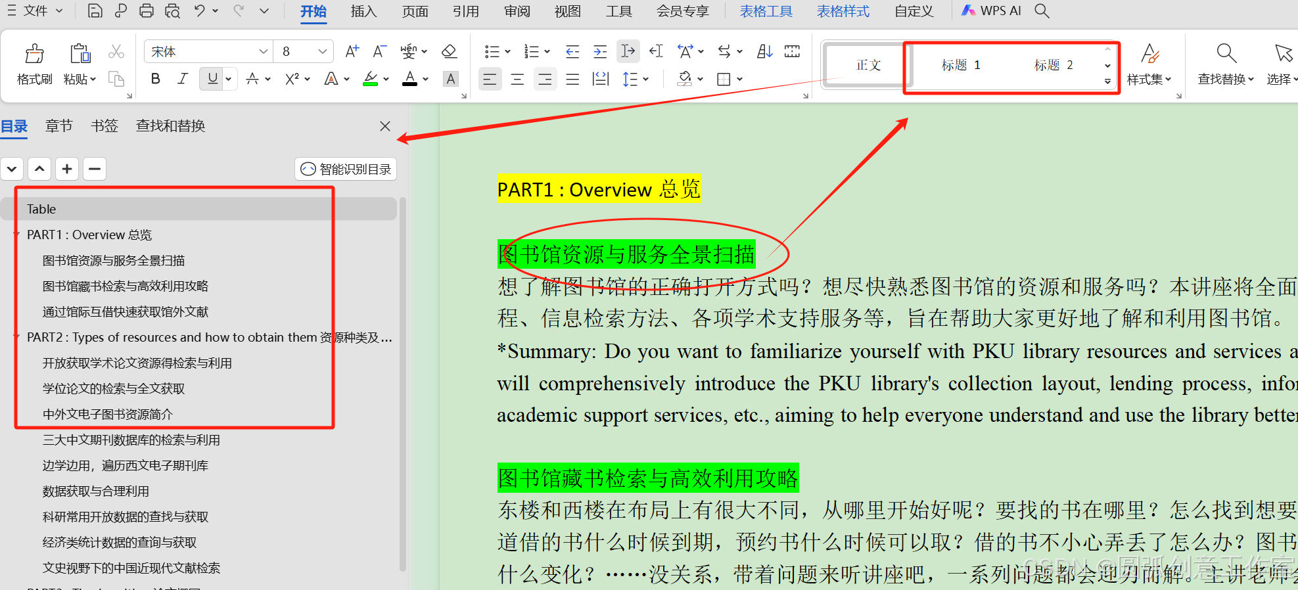Open the font size dropdown showing 8
Viewport: 1298px width, 590px height.
point(322,51)
